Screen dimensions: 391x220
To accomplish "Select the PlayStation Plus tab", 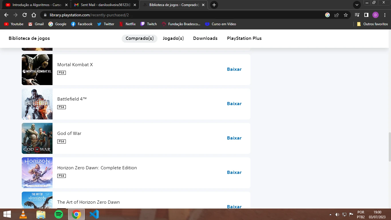I will click(244, 38).
